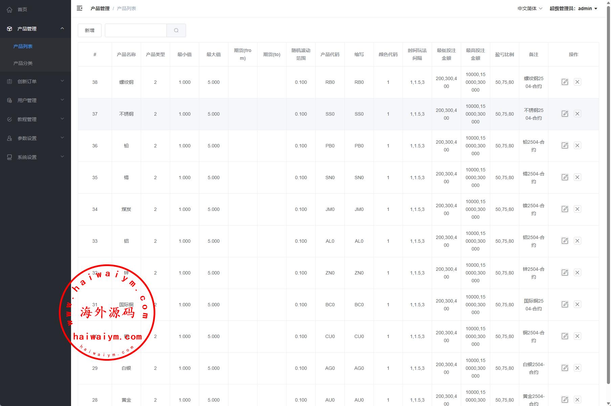Viewport: 611px width, 406px height.
Task: Click the search magnifier button
Action: 176,30
